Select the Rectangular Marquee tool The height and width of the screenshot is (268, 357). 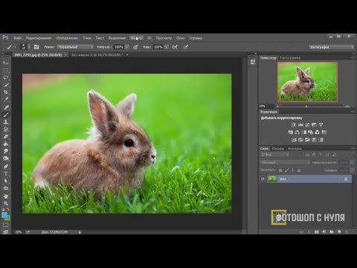click(x=6, y=70)
